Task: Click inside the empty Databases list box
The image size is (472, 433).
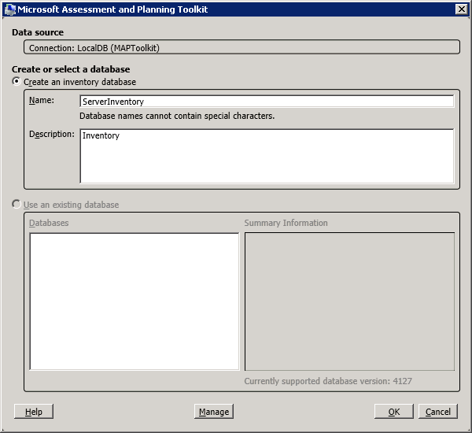Action: [x=134, y=301]
